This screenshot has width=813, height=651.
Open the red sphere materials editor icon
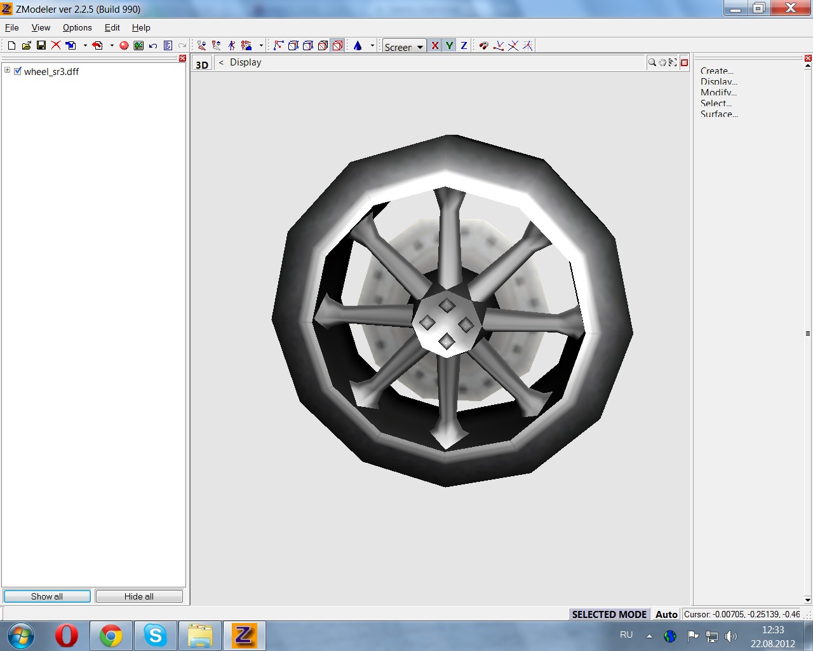(124, 45)
